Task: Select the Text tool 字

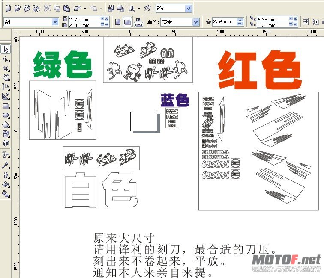Action: (x=6, y=143)
